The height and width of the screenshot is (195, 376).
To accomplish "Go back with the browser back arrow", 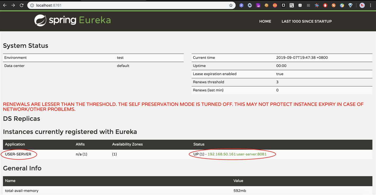I will point(5,5).
